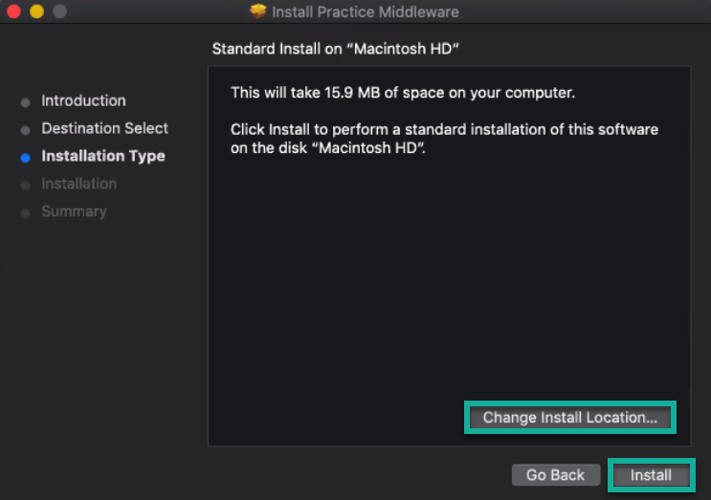This screenshot has height=500, width=711.
Task: Click the Go Back button
Action: [x=555, y=474]
